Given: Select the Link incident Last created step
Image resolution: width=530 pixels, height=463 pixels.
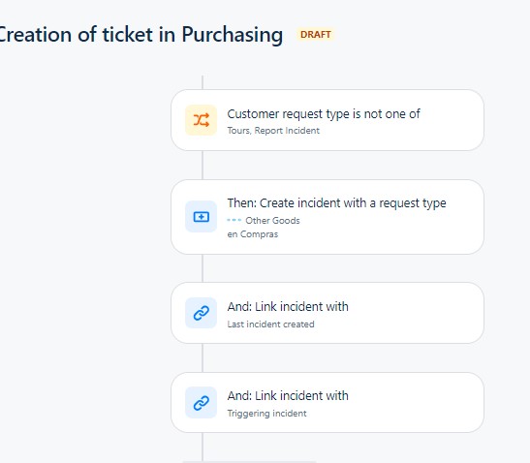Looking at the screenshot, I should tap(327, 313).
